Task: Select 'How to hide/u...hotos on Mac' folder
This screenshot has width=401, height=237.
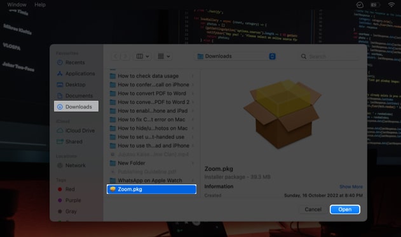Action: click(x=152, y=128)
